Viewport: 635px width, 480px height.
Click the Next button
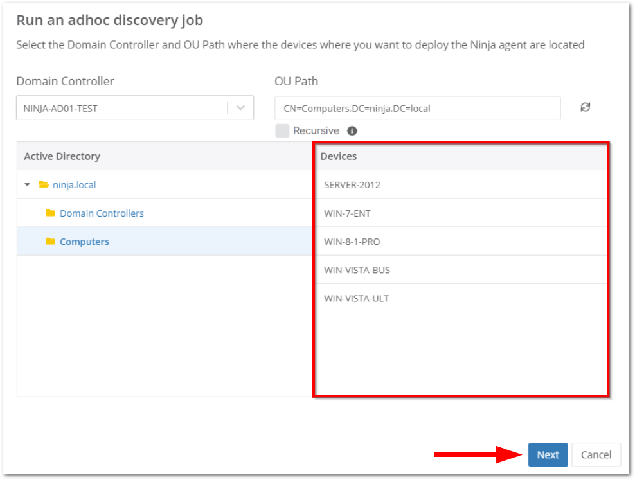pos(548,454)
